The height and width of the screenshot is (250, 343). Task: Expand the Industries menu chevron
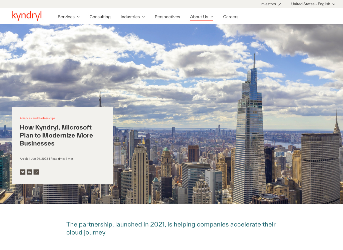tap(143, 17)
